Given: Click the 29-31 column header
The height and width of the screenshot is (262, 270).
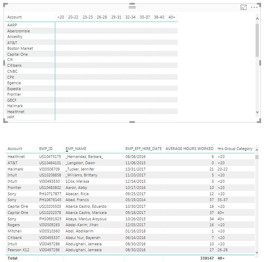Looking at the screenshot, I should (116, 17).
